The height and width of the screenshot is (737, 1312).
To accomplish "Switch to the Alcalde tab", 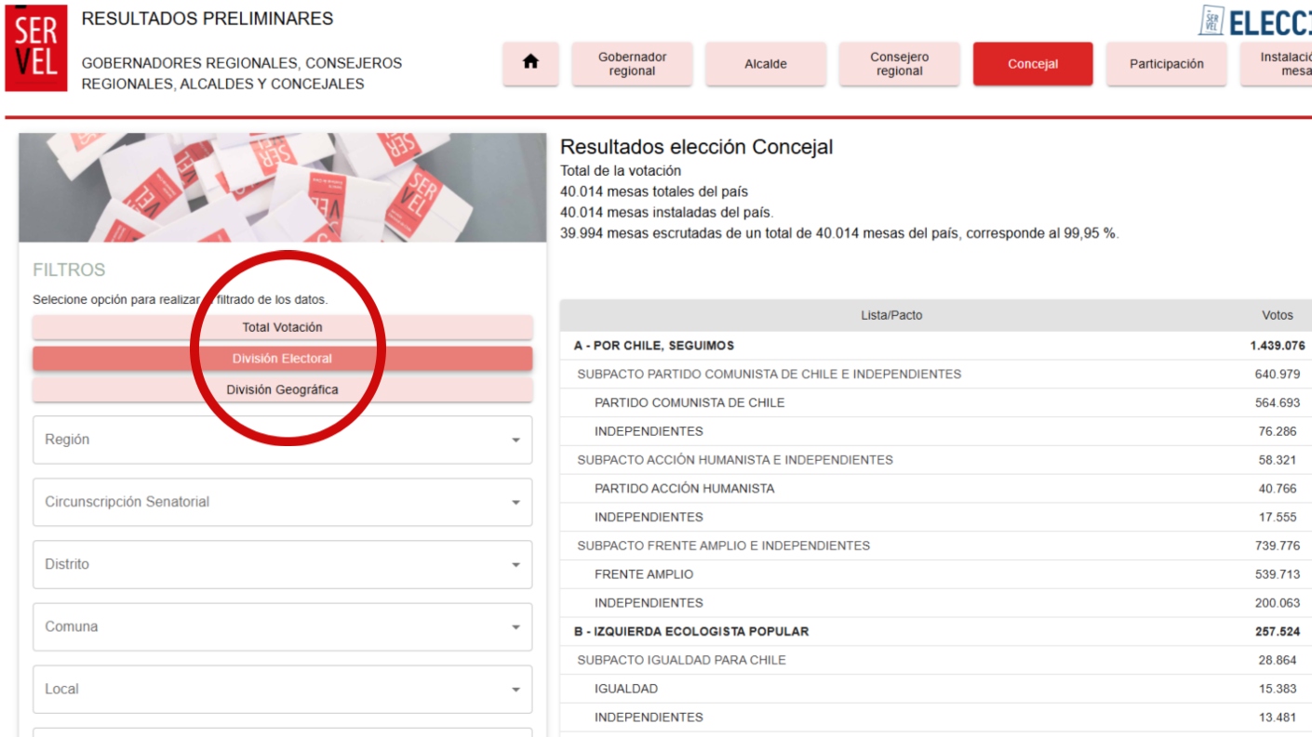I will 765,63.
